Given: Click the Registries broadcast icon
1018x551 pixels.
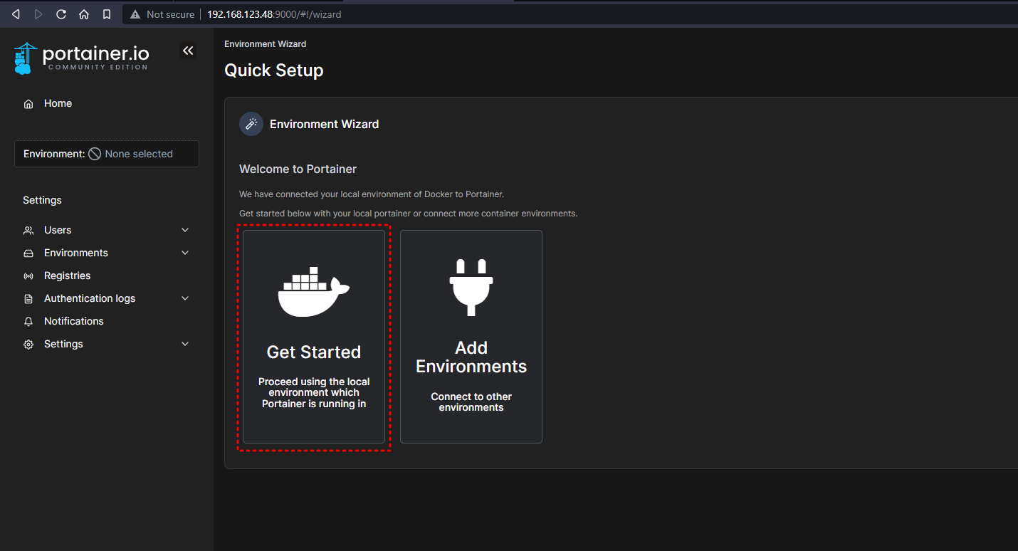Looking at the screenshot, I should pos(28,276).
